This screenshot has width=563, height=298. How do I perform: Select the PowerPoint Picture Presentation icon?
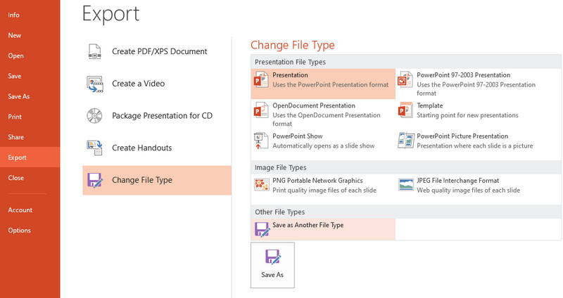pos(406,140)
